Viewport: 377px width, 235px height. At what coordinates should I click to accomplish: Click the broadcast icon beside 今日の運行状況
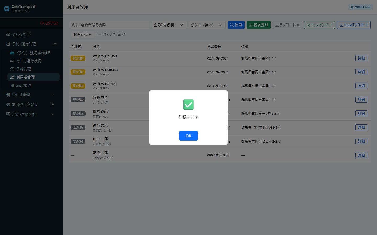pyautogui.click(x=12, y=61)
